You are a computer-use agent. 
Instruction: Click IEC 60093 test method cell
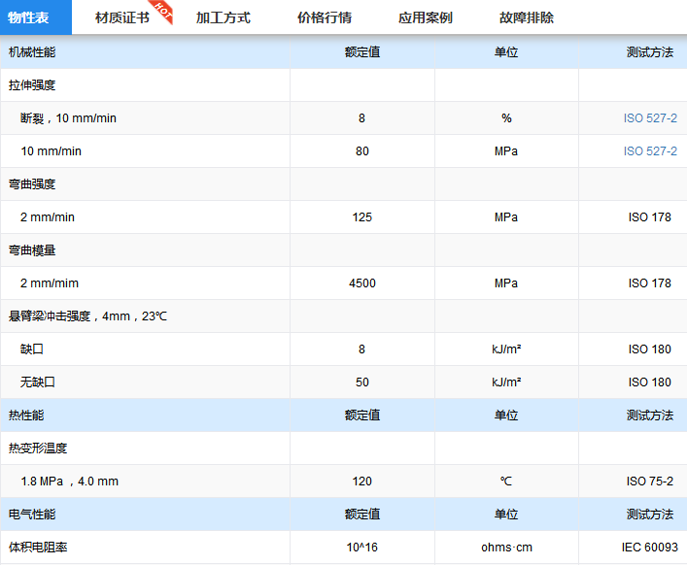tap(645, 548)
